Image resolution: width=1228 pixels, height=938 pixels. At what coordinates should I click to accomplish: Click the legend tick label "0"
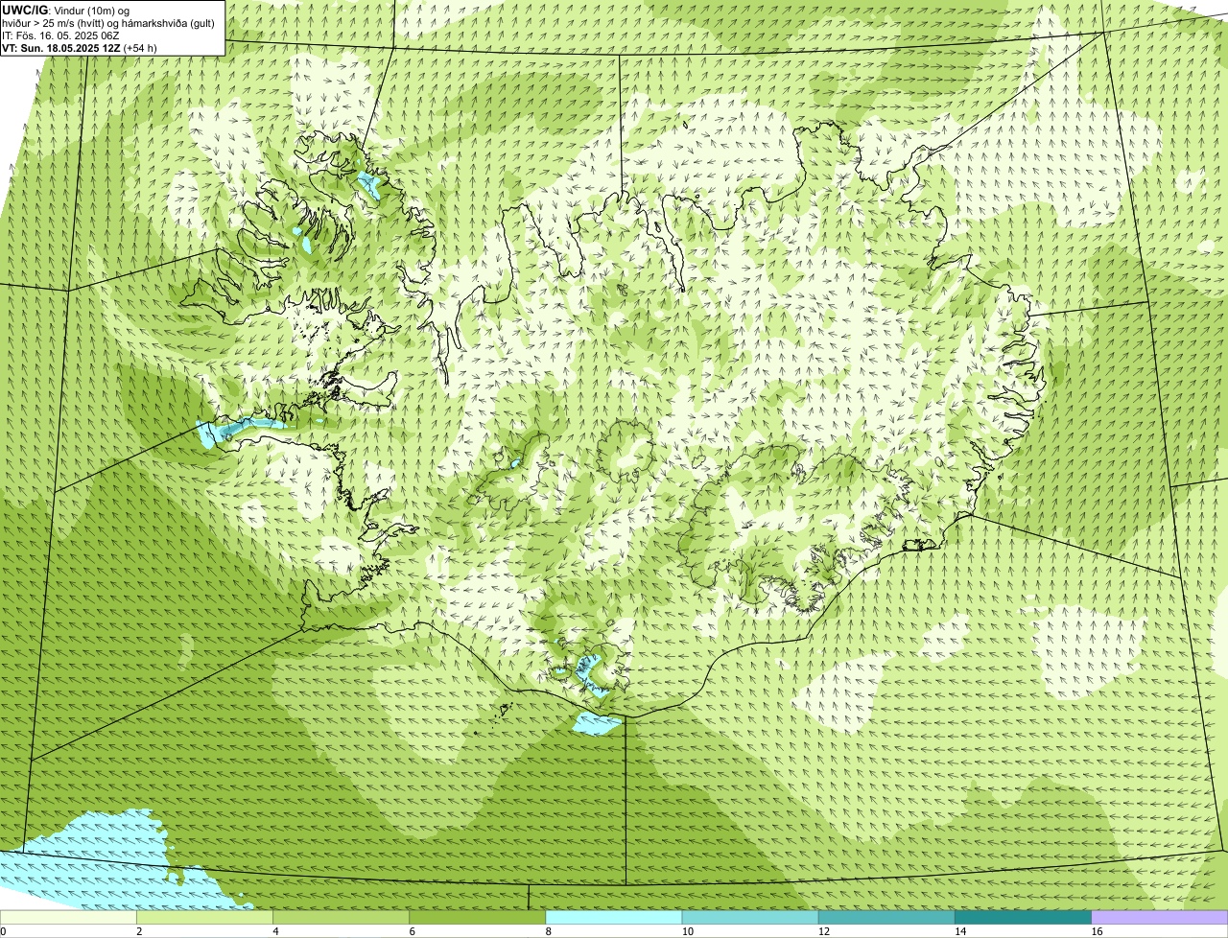tap(3, 931)
